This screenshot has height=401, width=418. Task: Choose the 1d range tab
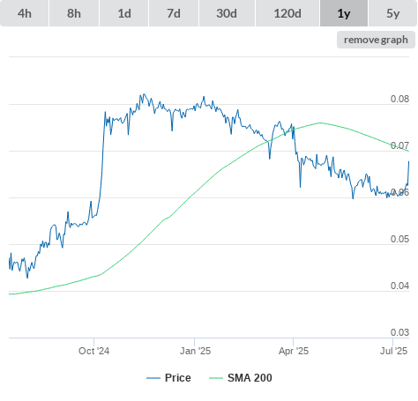point(124,13)
